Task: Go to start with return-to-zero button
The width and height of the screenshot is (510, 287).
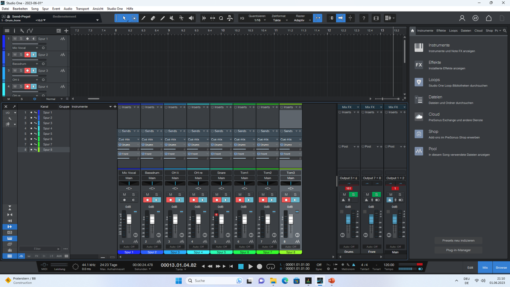Action: tap(231, 266)
